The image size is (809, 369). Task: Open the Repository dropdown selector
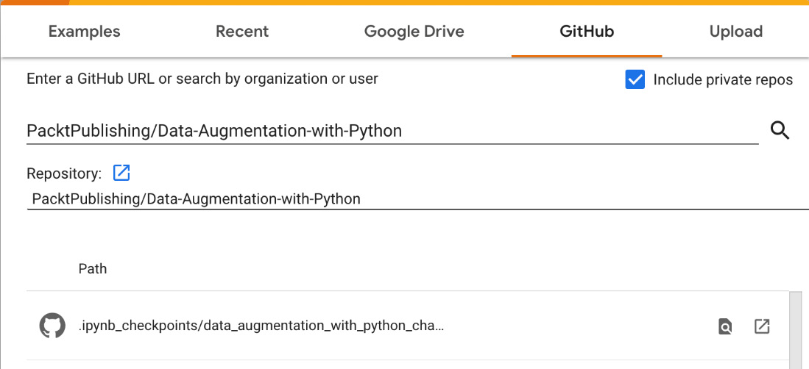pyautogui.click(x=417, y=199)
